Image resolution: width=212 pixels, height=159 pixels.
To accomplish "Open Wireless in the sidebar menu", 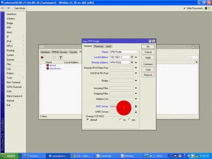I will click(x=11, y=19).
